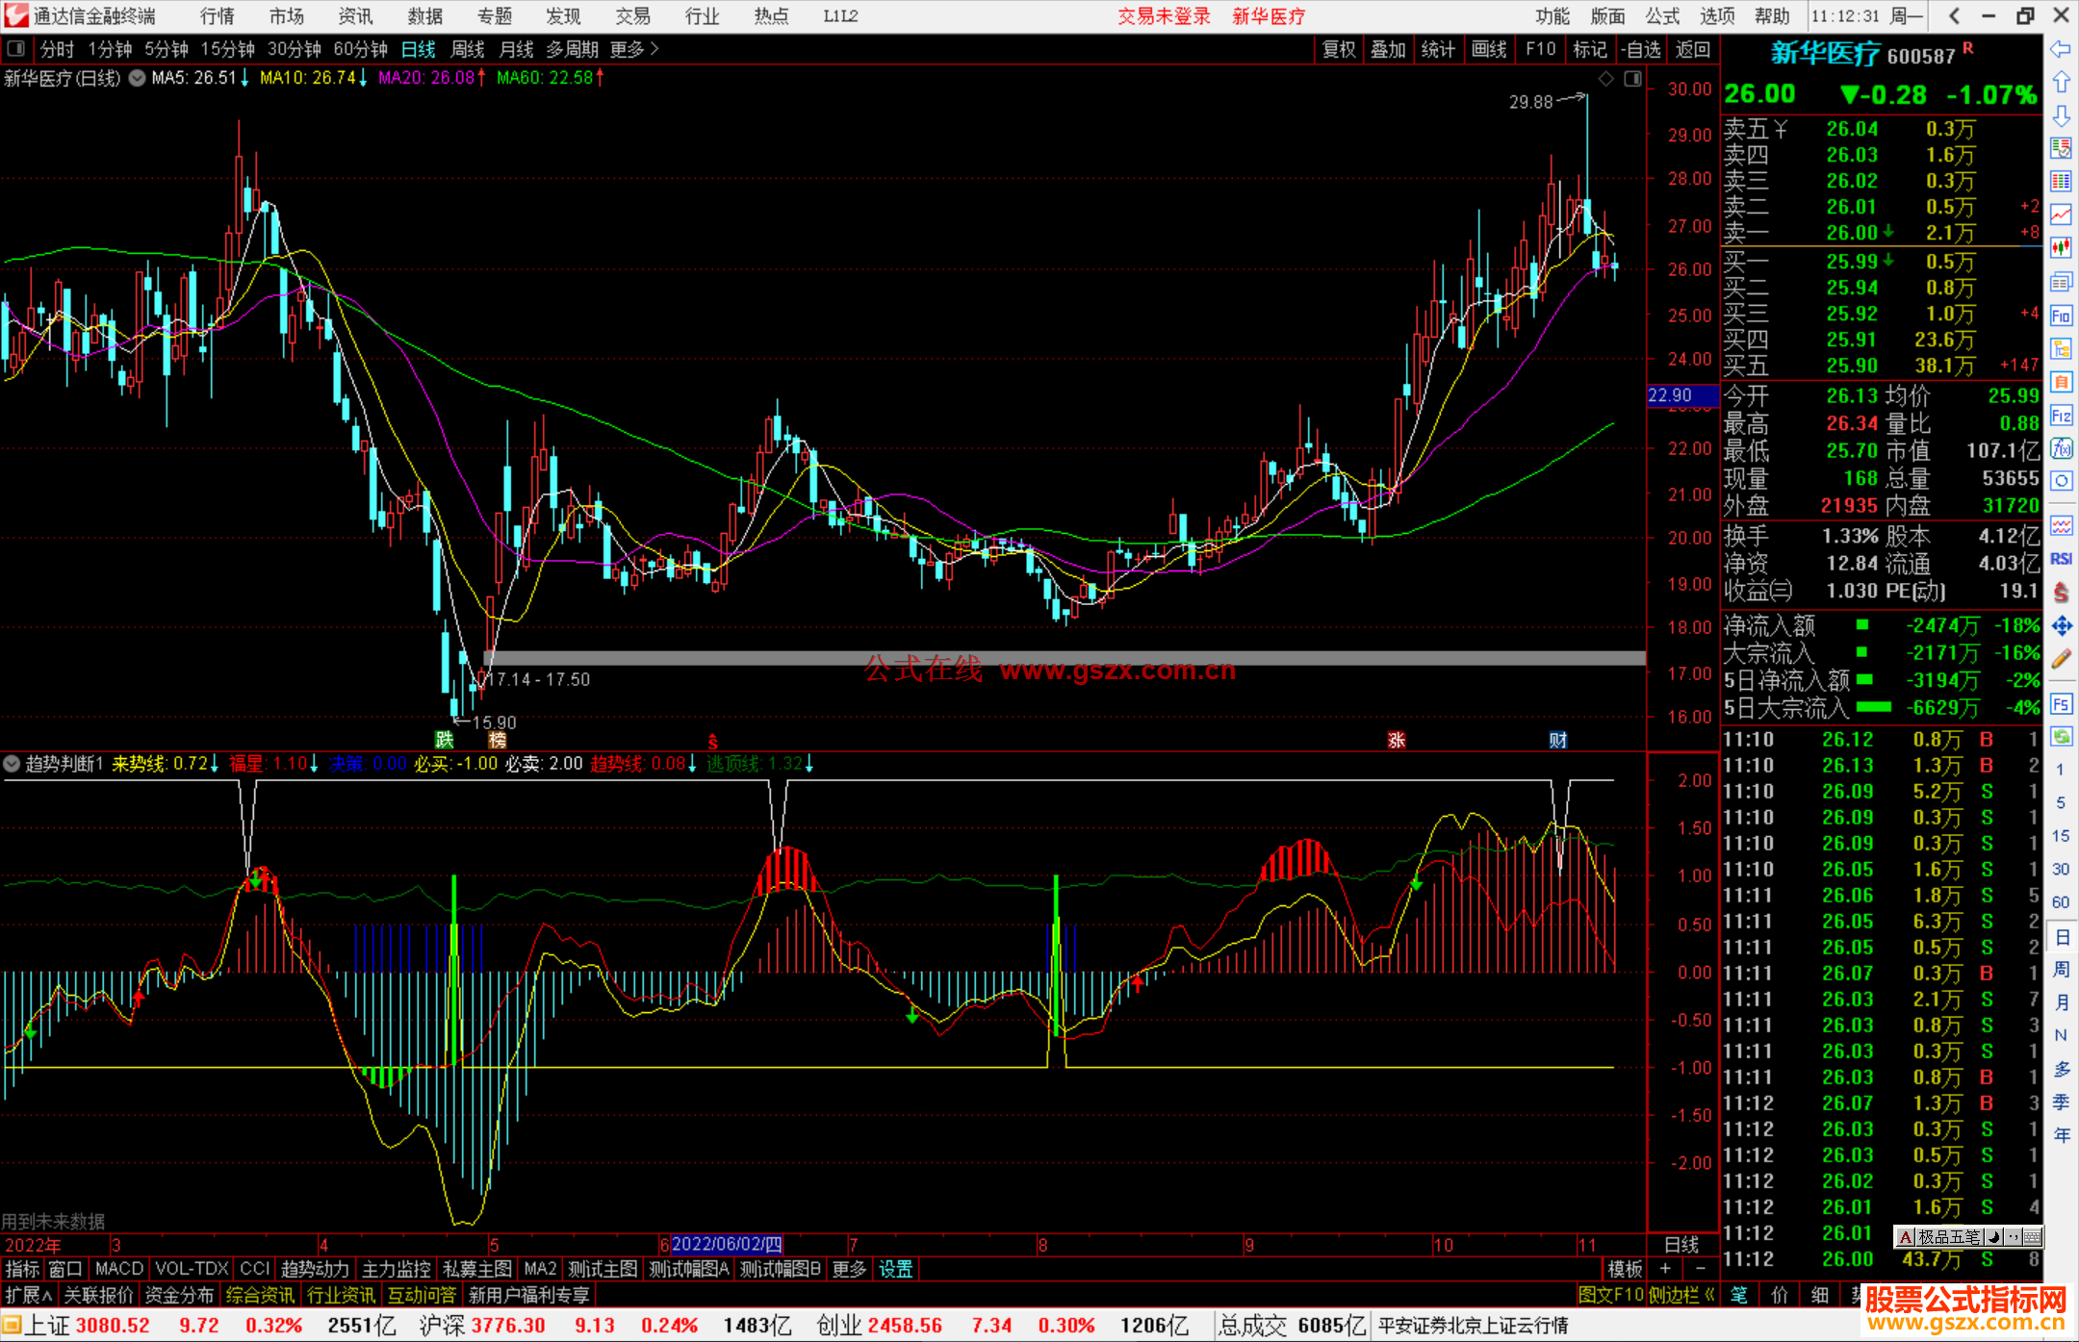Toggle the main chart indicator round button
Image resolution: width=2079 pixels, height=1342 pixels.
pos(138,78)
